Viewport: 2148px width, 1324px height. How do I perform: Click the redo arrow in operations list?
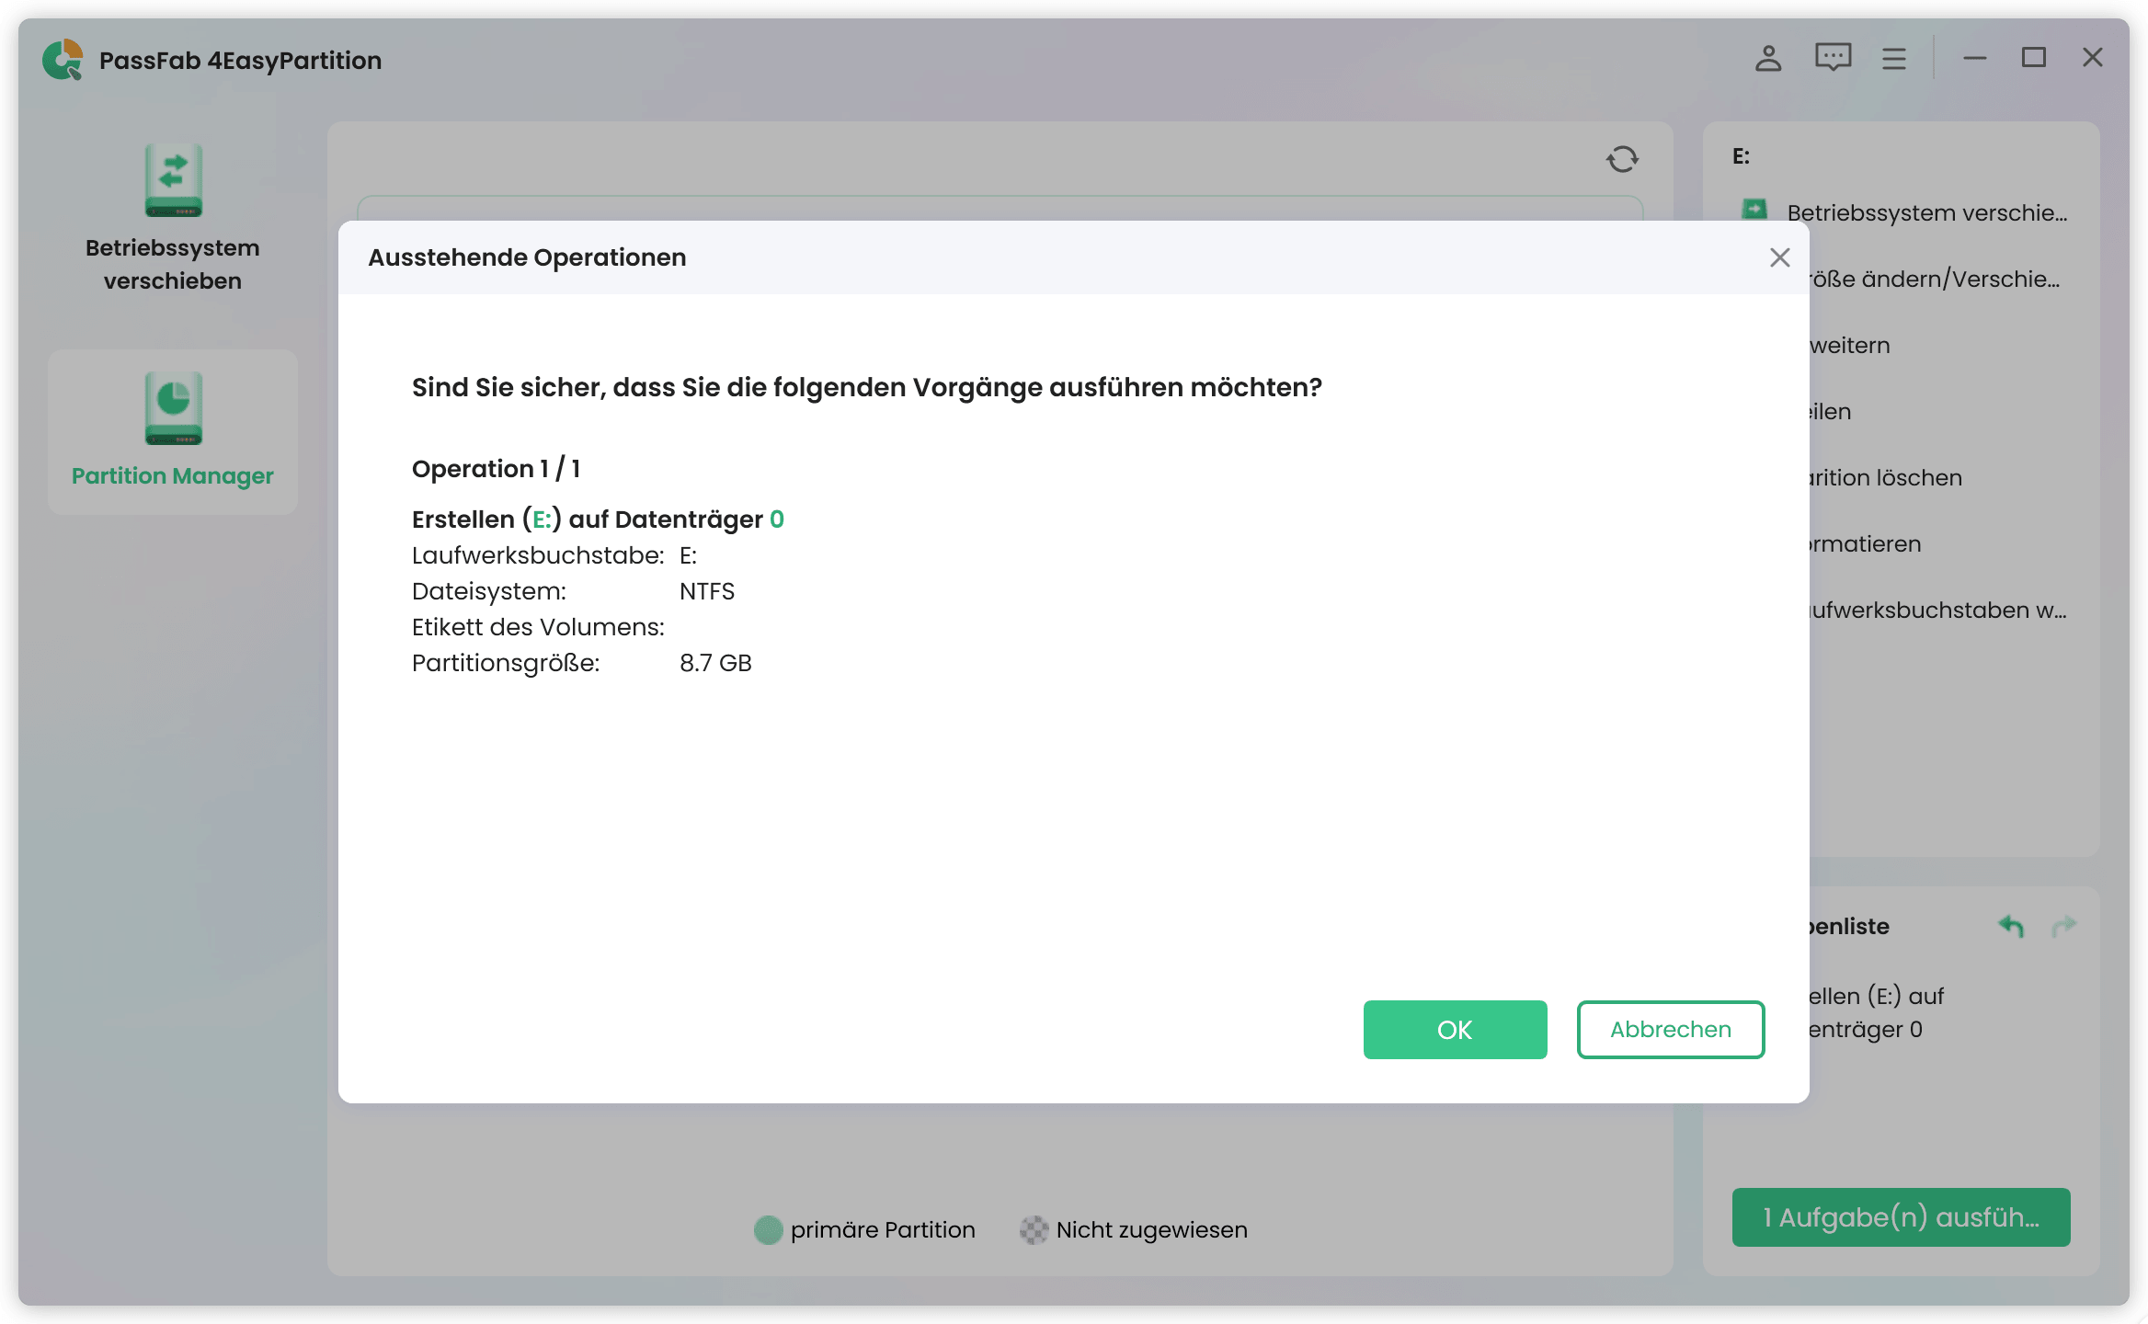[x=2063, y=926]
